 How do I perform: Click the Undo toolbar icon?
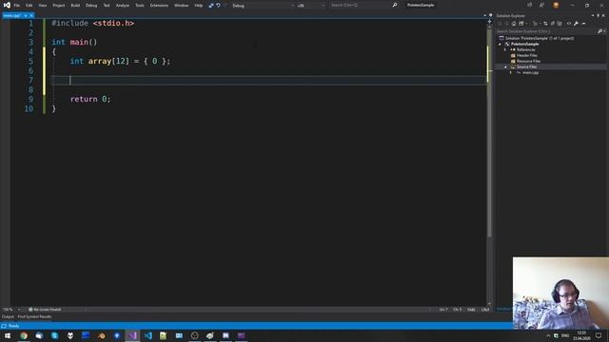pos(218,6)
